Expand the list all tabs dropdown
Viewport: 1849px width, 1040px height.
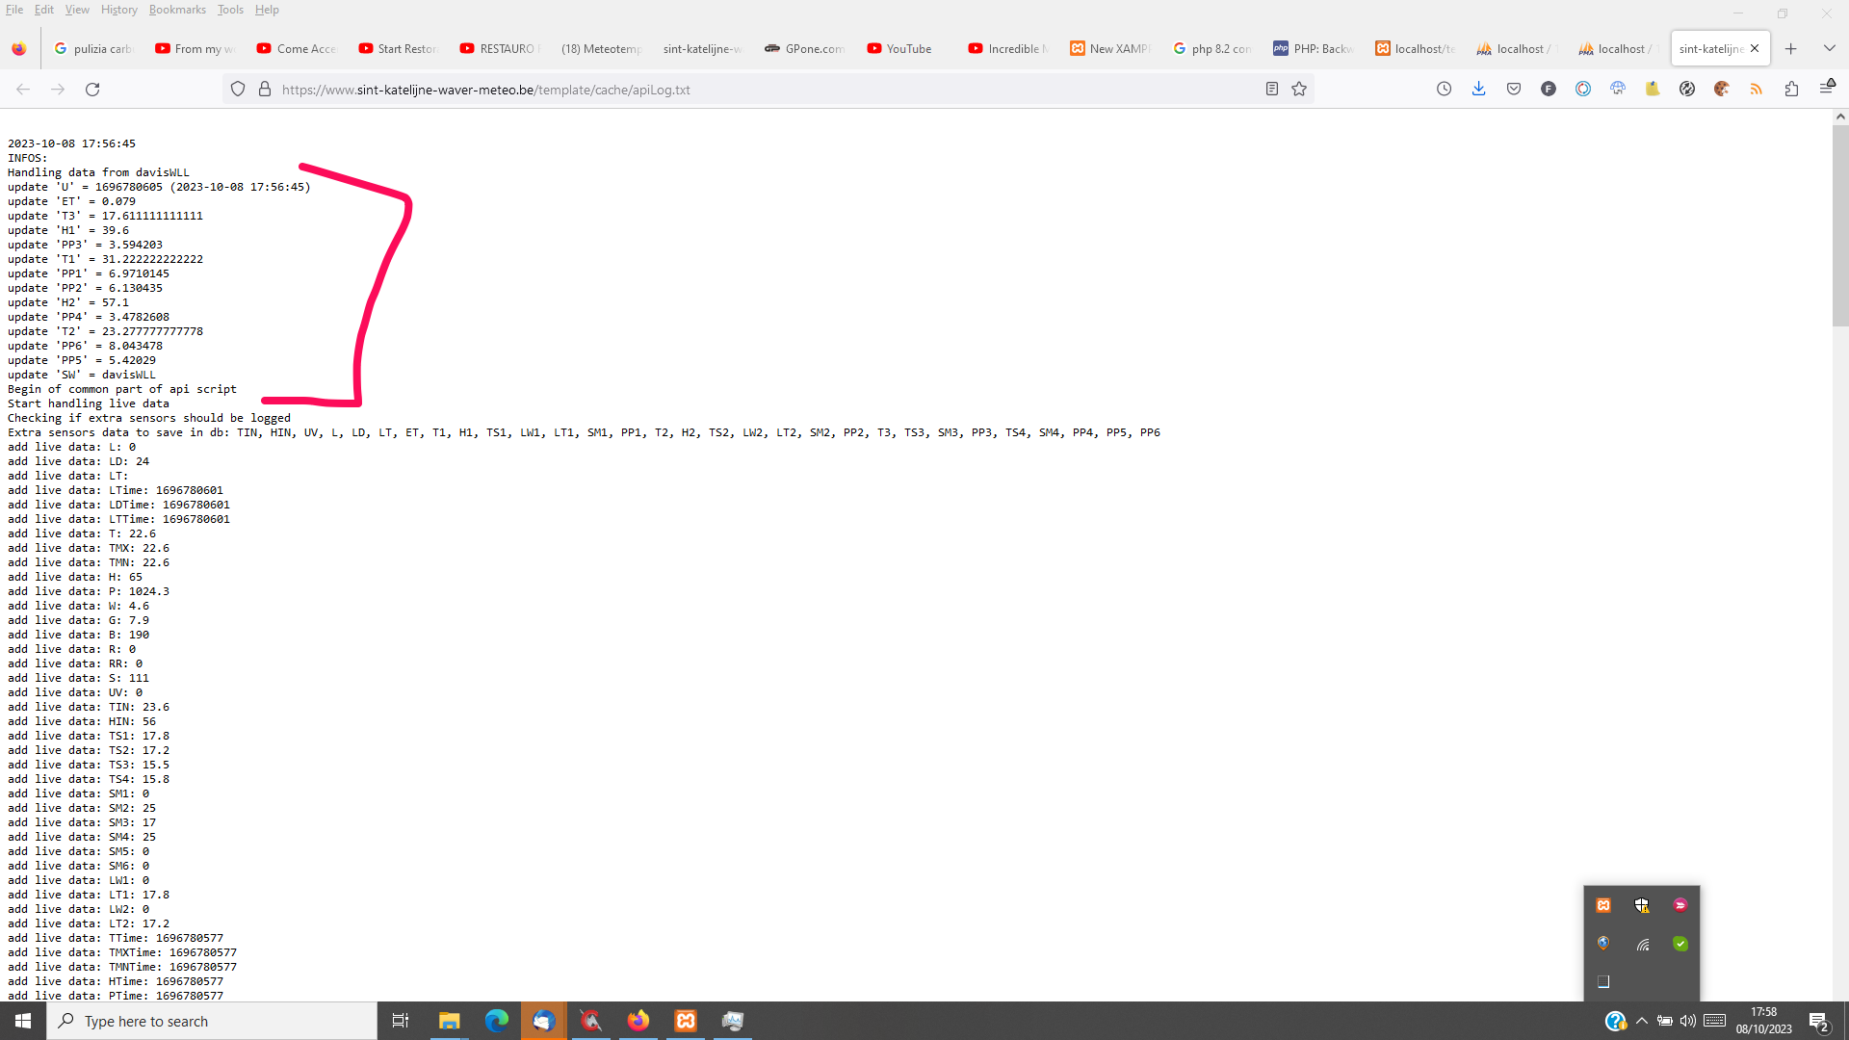1830,48
